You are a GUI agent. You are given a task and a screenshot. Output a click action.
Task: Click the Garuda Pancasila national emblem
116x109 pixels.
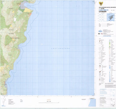(x=101, y=4)
